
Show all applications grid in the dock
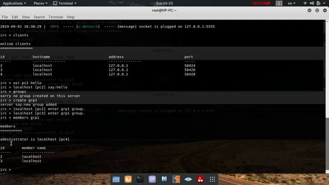coord(212,179)
